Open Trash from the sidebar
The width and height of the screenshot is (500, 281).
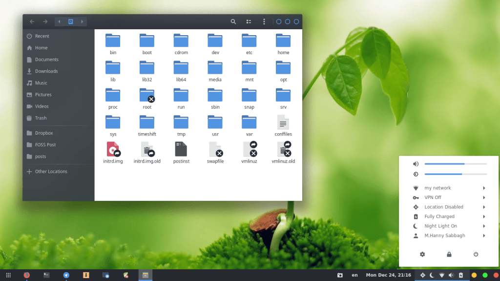point(42,118)
